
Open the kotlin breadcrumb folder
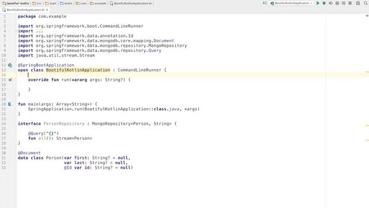tap(66, 3)
